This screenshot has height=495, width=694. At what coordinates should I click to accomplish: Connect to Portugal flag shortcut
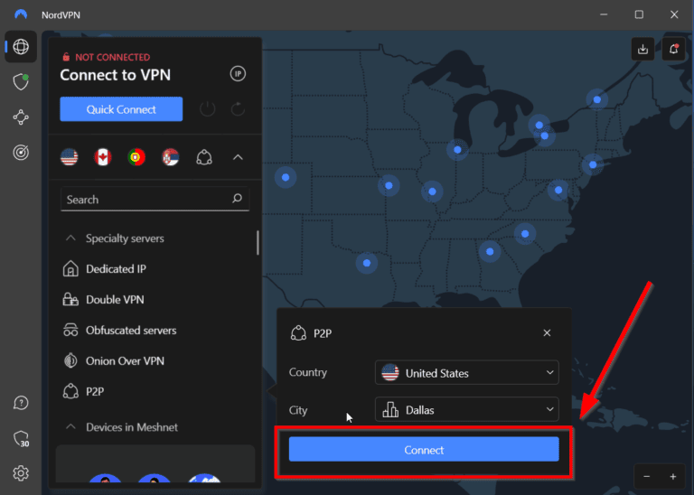coord(136,157)
